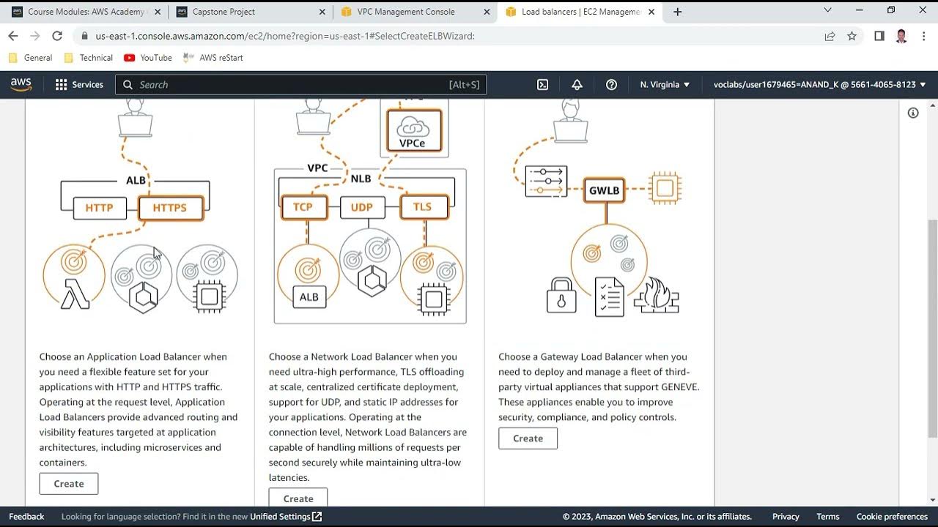Open the General bookmarks folder

[x=30, y=58]
